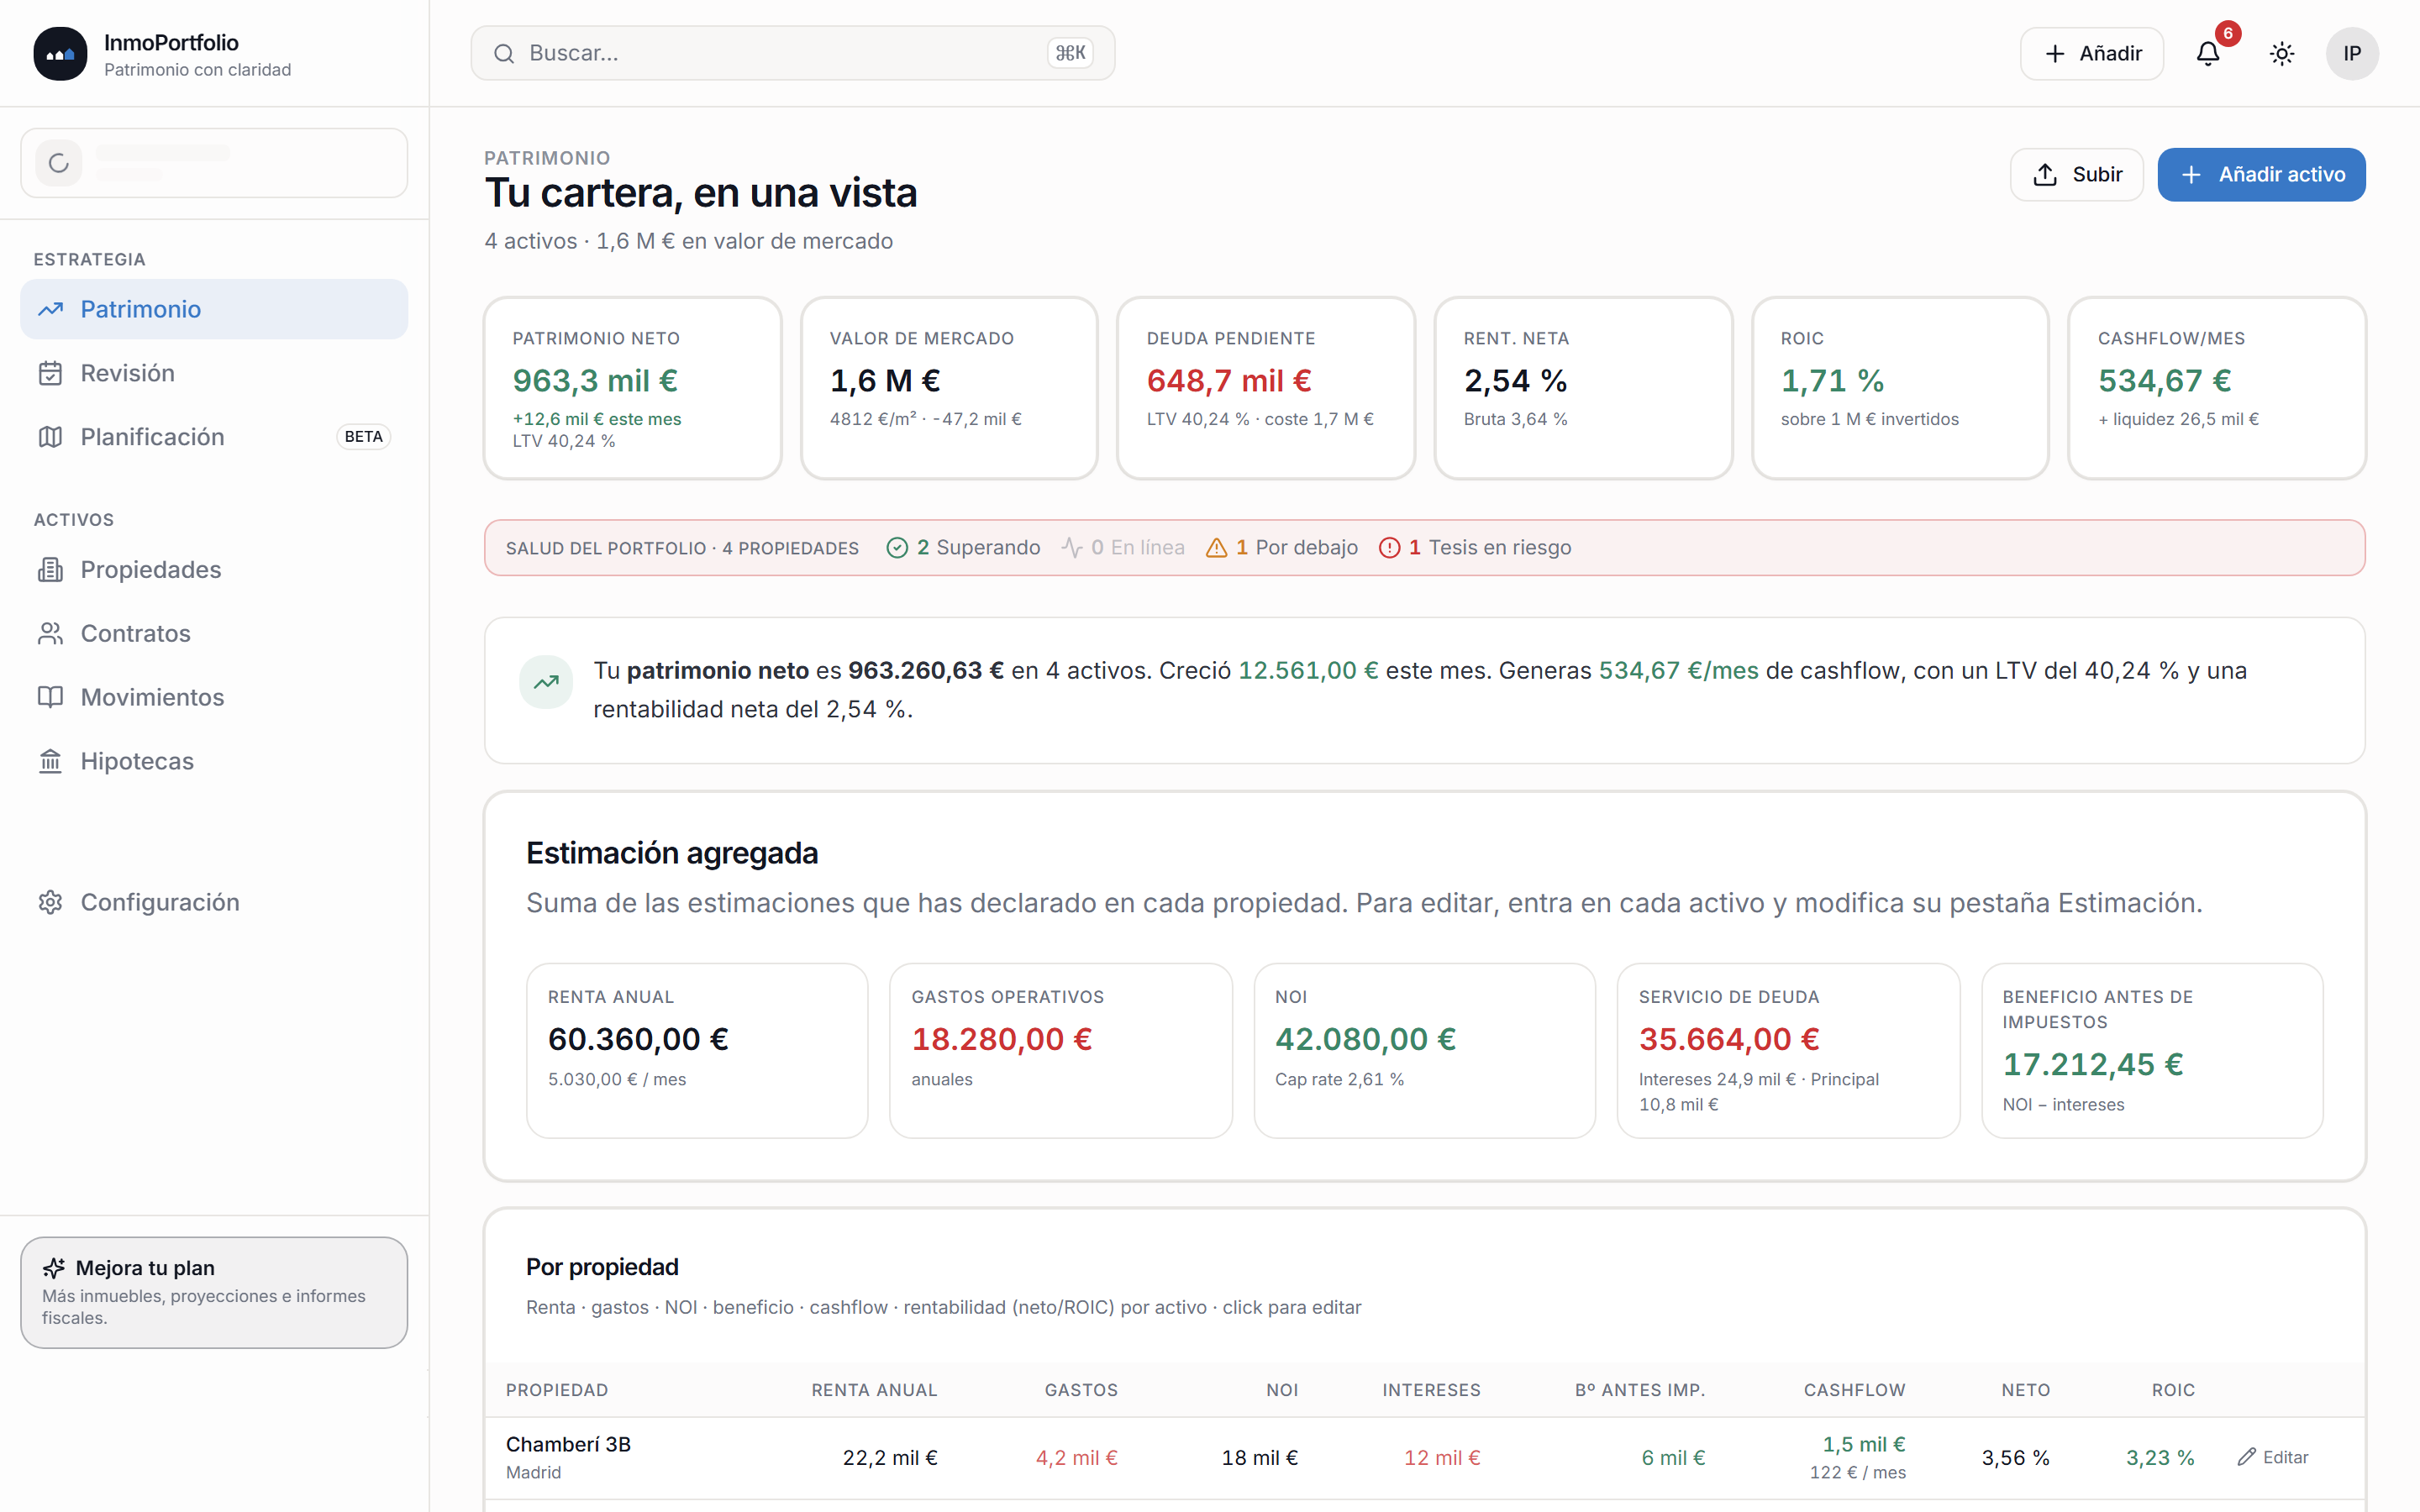The width and height of the screenshot is (2420, 1512).
Task: Open Movimientos page
Action: 214,697
